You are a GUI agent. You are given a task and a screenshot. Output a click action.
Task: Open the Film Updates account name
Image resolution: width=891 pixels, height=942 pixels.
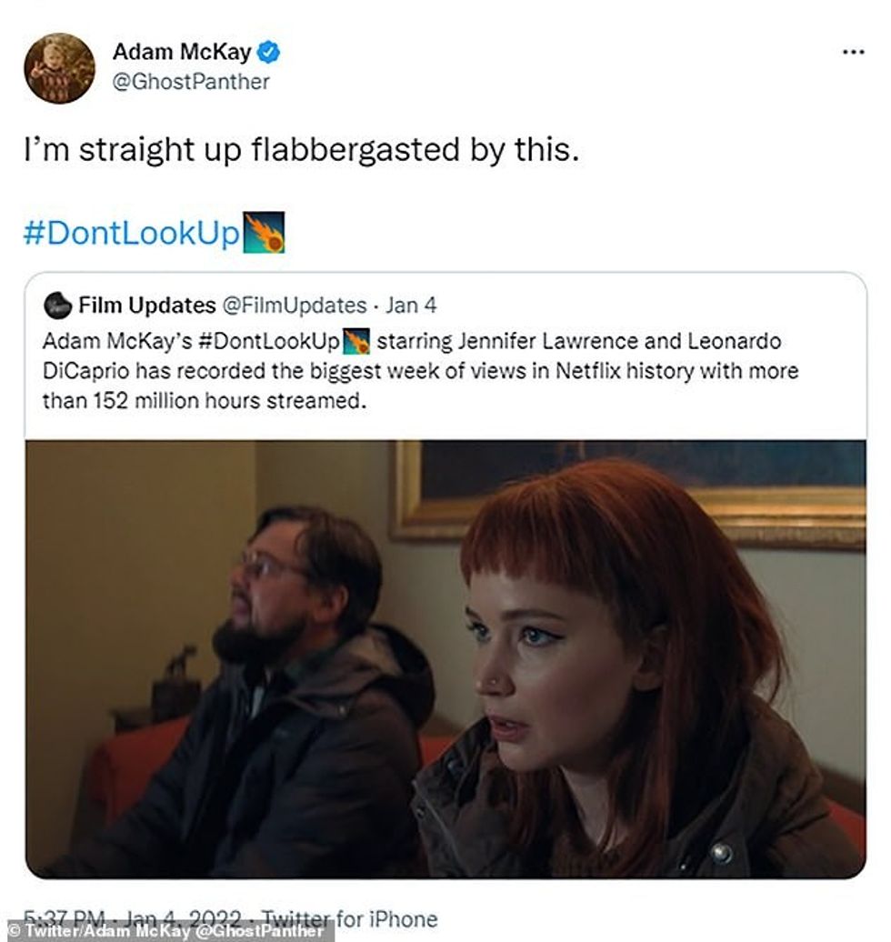(x=147, y=305)
